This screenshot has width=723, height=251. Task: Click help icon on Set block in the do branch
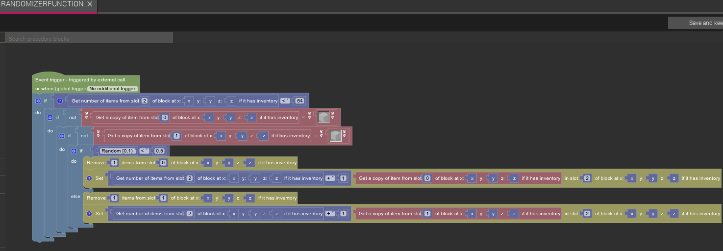[89, 178]
